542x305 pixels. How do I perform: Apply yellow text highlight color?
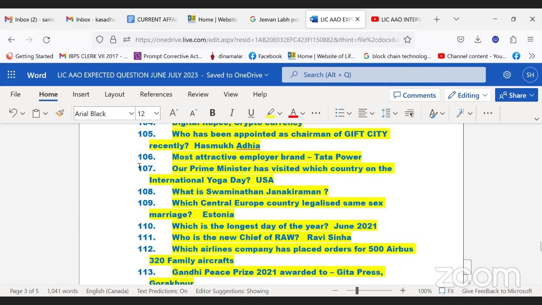pos(270,113)
